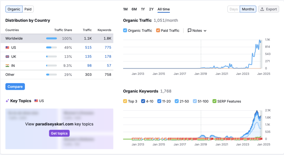284x155 pixels.
Task: Click the Export upload icon
Action: tap(262, 9)
